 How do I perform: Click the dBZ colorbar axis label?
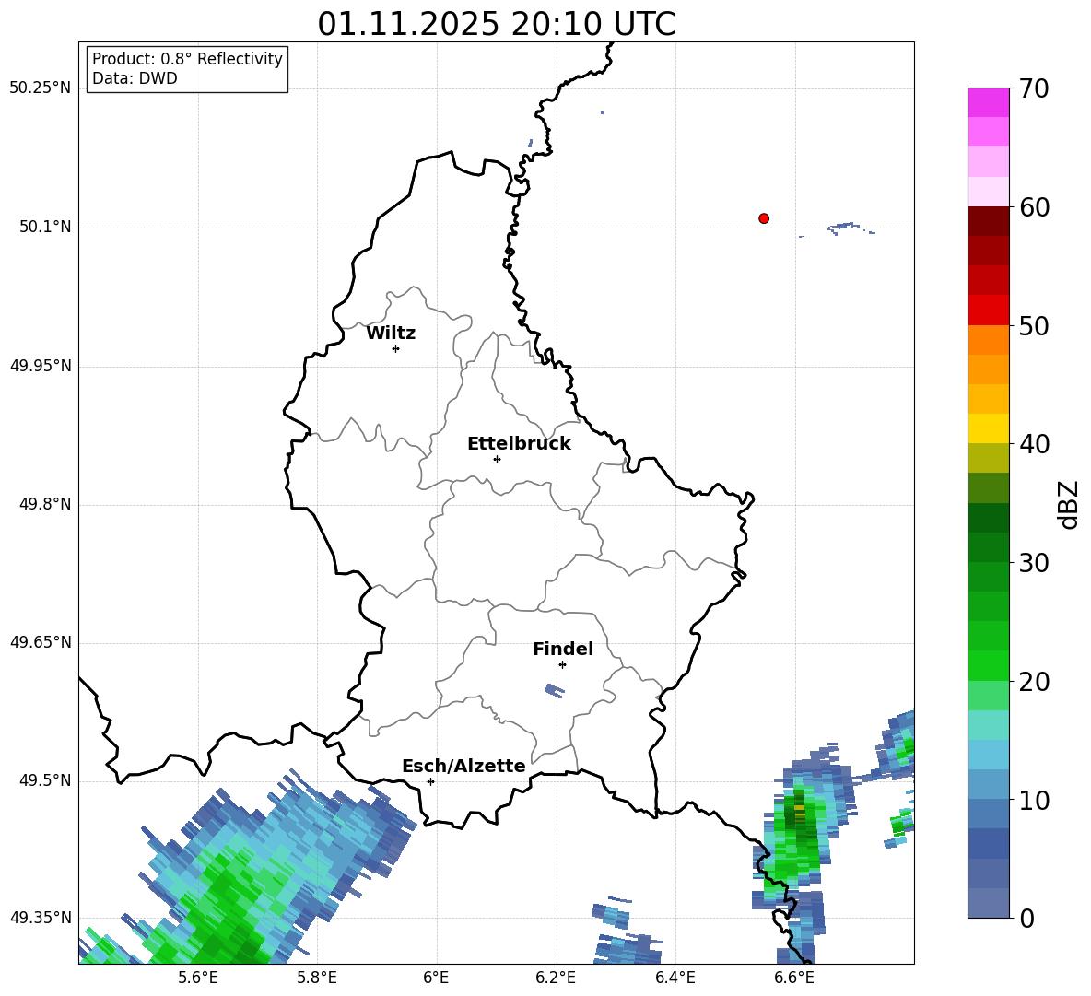(x=1068, y=505)
